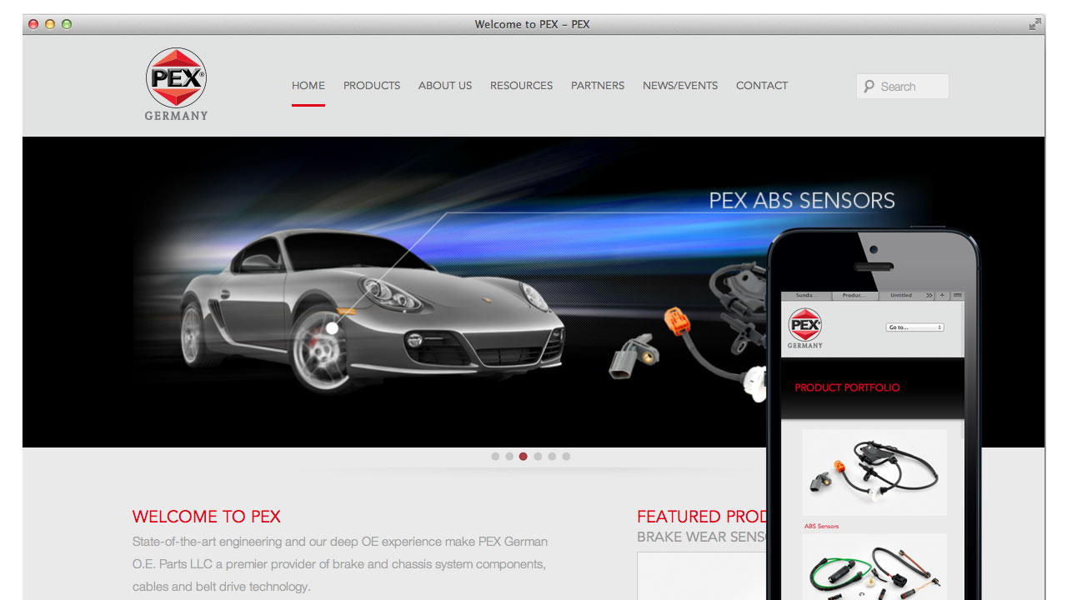Image resolution: width=1067 pixels, height=600 pixels.
Task: Click the search magnifier icon
Action: [x=869, y=87]
